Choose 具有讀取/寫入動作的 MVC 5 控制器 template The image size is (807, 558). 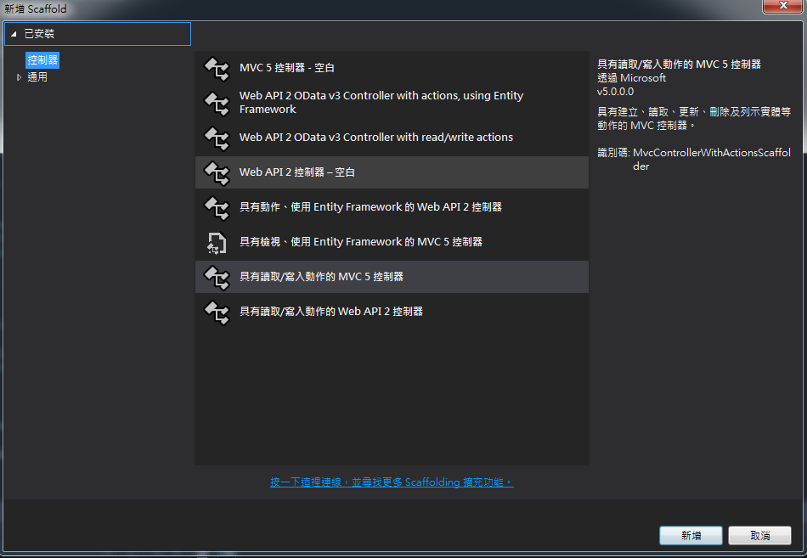point(392,277)
